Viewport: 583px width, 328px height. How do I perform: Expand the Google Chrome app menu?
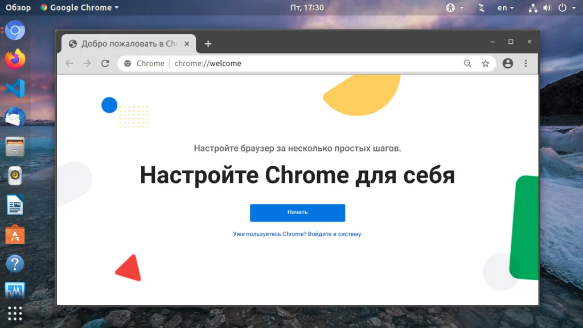click(80, 7)
